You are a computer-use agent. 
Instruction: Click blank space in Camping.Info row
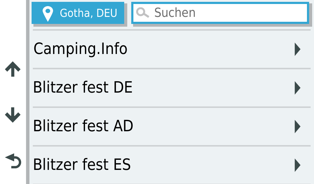pos(209,49)
